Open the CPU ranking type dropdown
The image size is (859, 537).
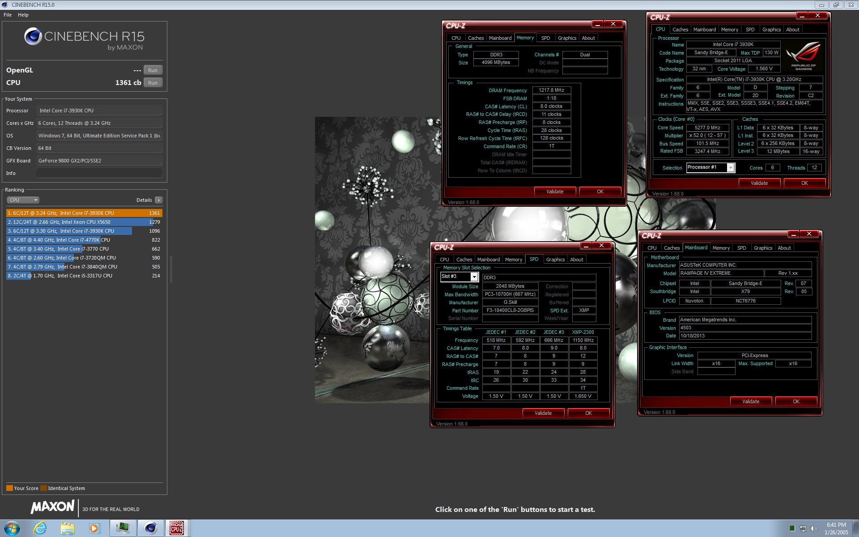[x=23, y=200]
